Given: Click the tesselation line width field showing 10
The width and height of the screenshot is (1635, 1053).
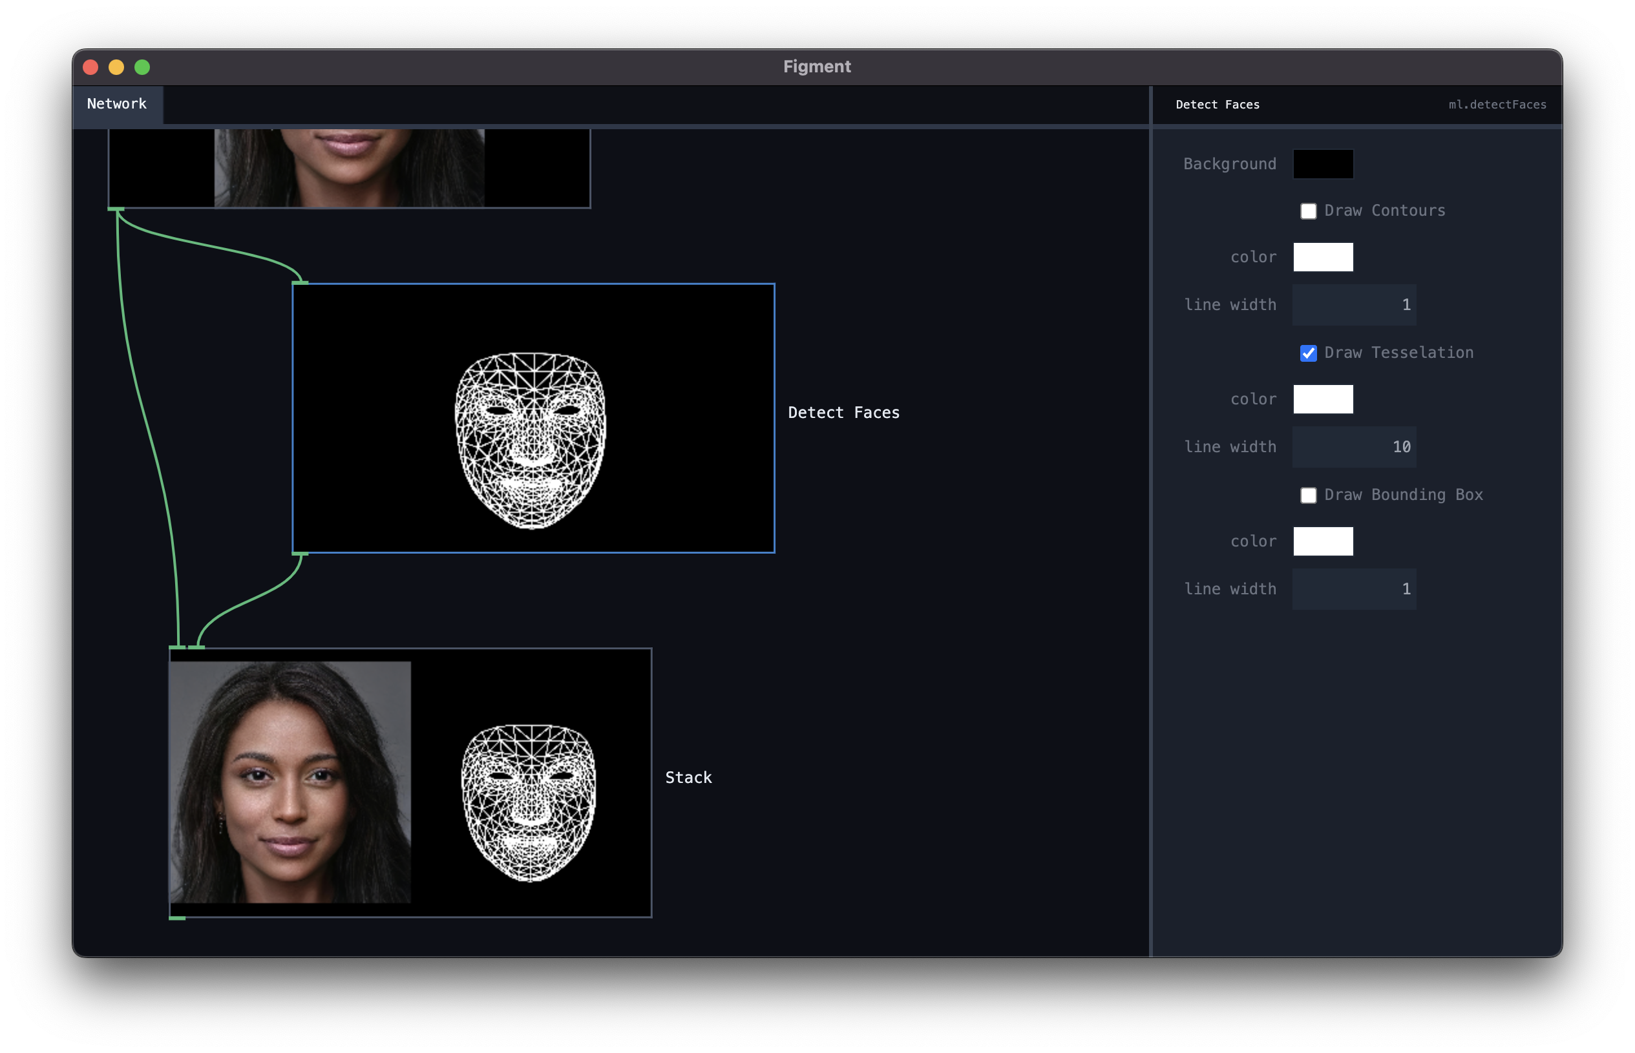Looking at the screenshot, I should pos(1353,447).
